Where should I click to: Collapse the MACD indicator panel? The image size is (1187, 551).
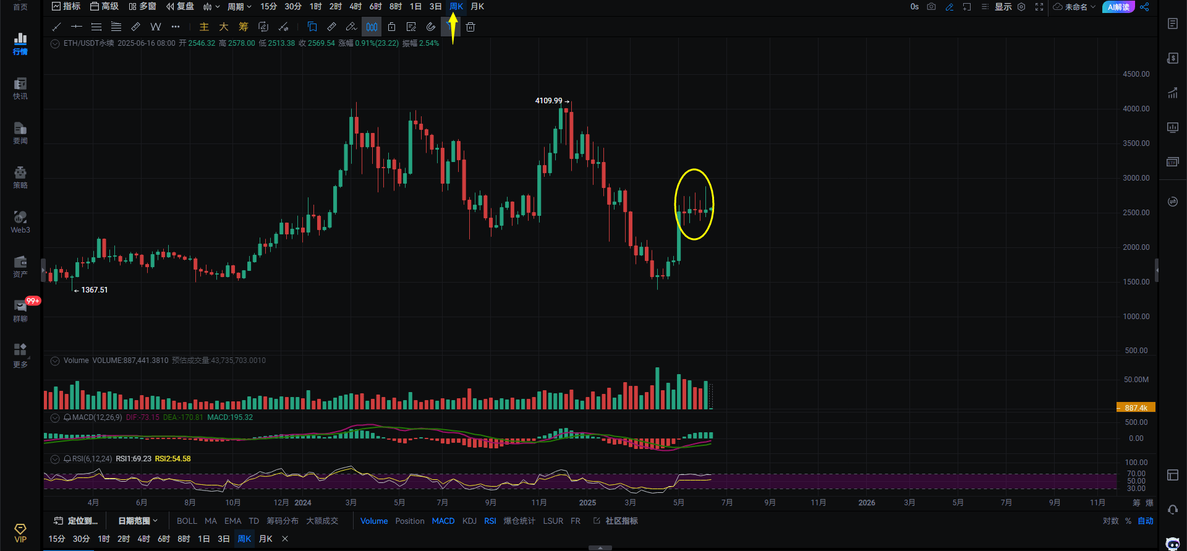55,418
